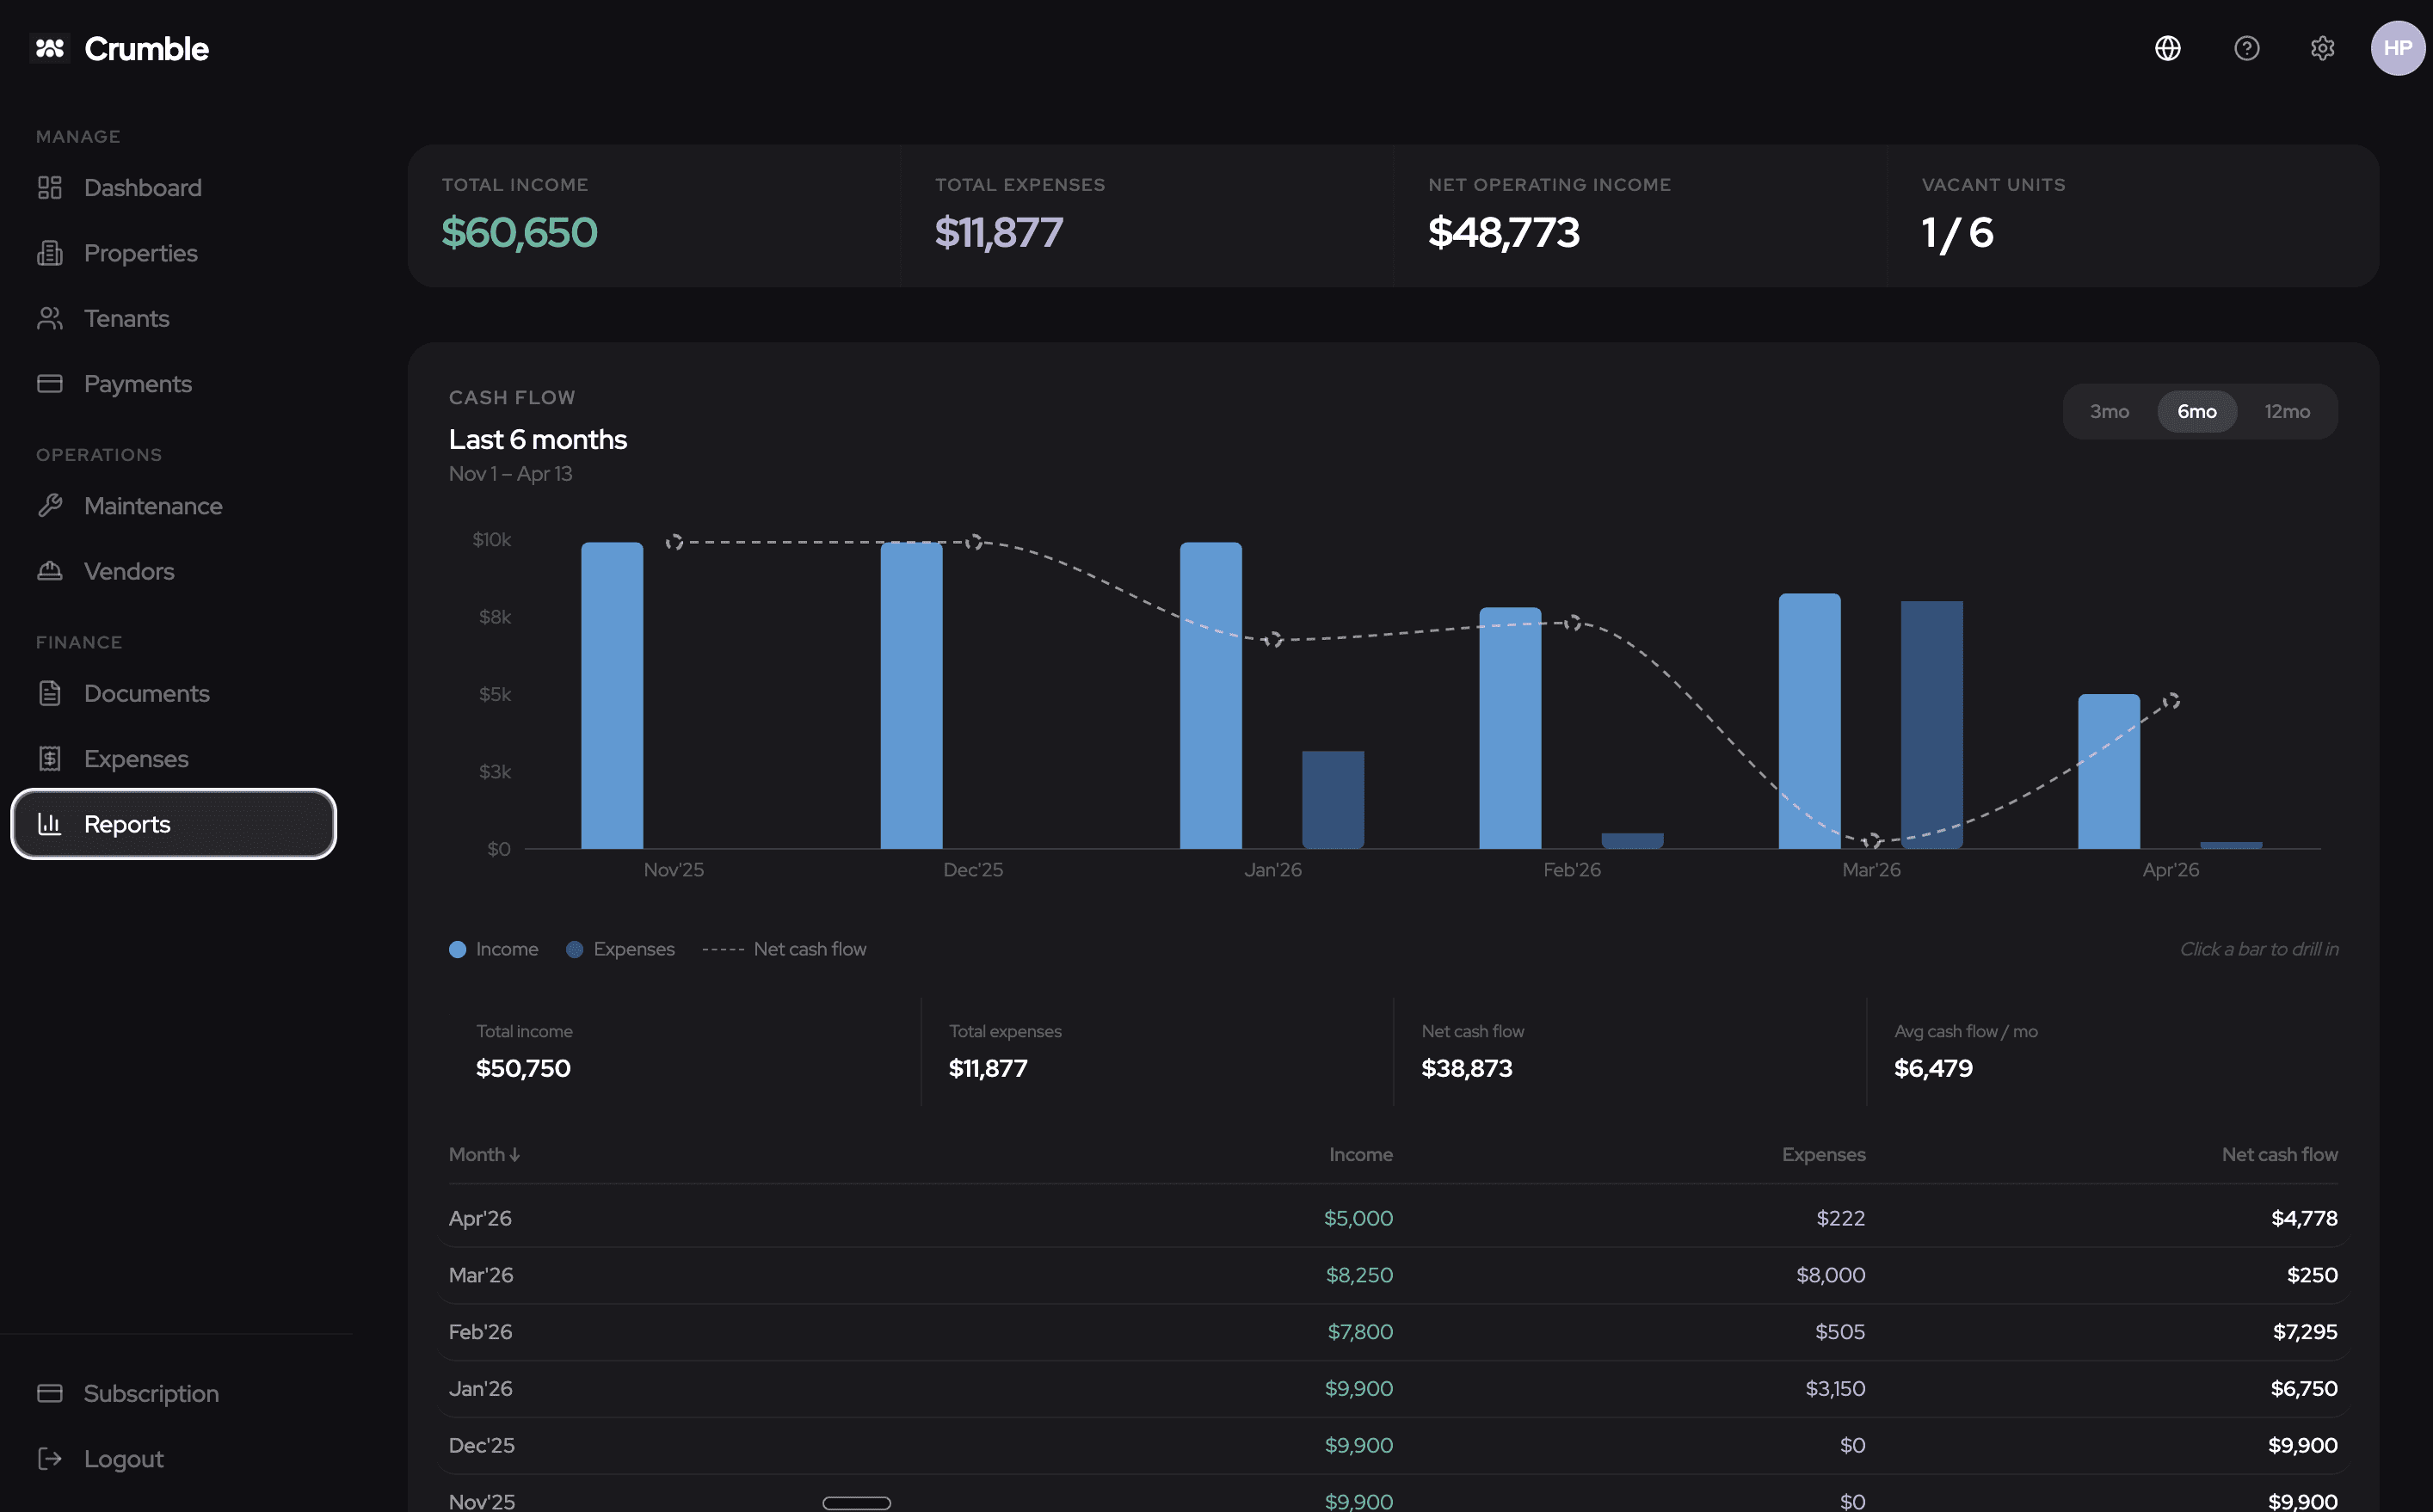Sort table by Month column arrow

(x=515, y=1155)
